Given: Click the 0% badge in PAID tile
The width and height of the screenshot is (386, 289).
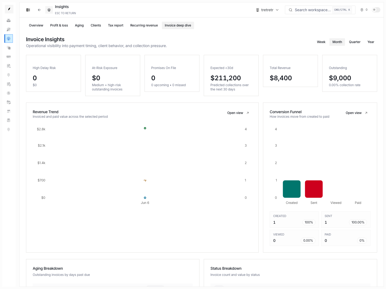Looking at the screenshot, I should click(x=362, y=241).
